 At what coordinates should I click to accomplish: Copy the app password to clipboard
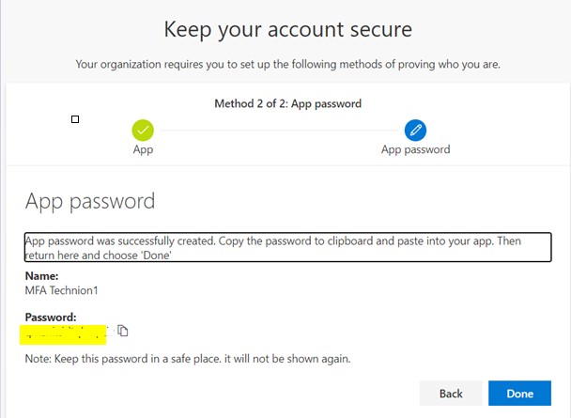tap(123, 331)
